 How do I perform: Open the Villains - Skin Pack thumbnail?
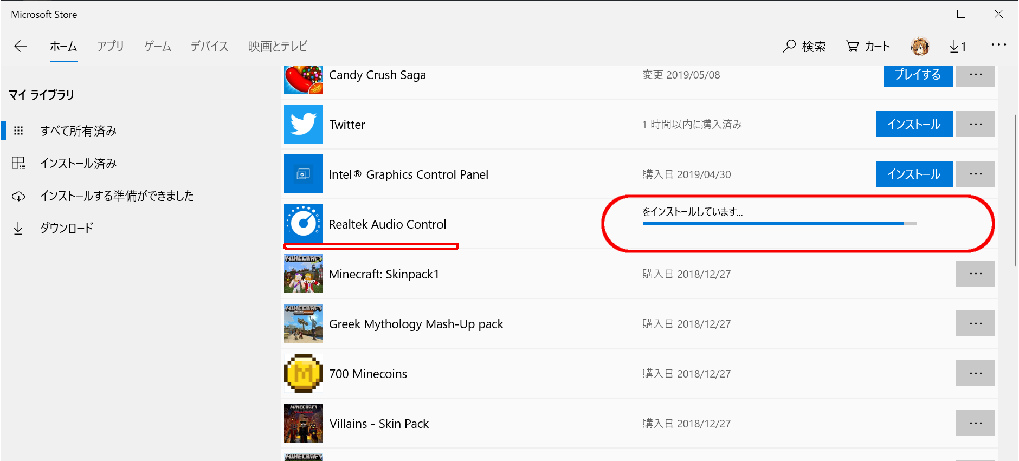(304, 423)
